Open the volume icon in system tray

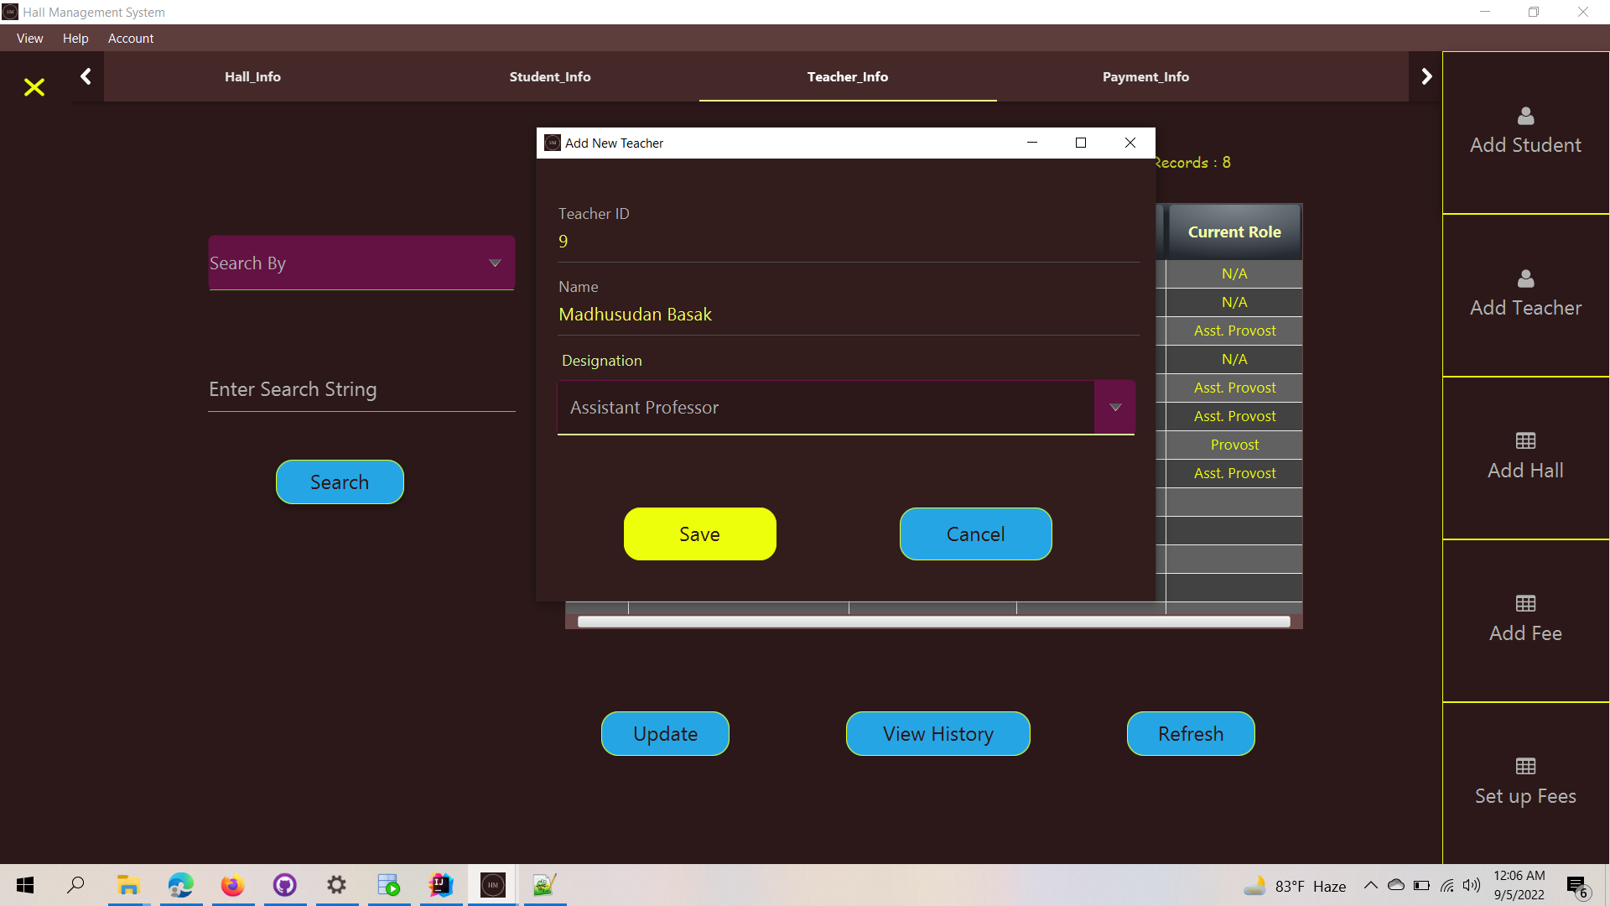pos(1472,885)
